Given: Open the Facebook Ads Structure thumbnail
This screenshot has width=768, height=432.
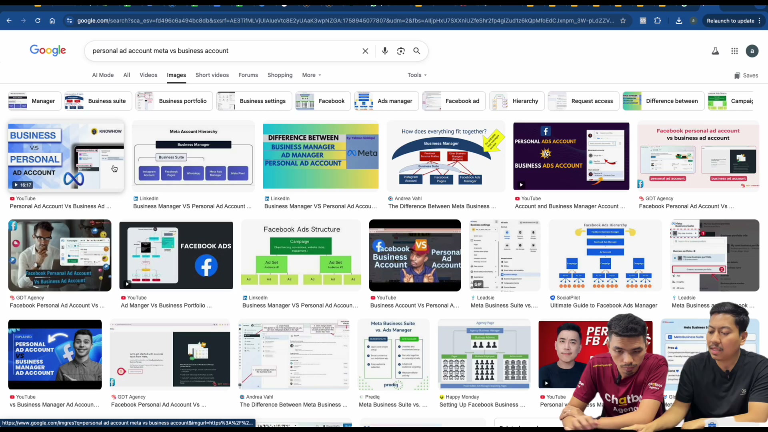Looking at the screenshot, I should click(x=301, y=255).
